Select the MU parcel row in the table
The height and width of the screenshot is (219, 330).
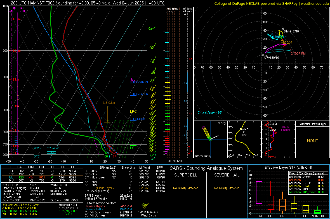42,180
